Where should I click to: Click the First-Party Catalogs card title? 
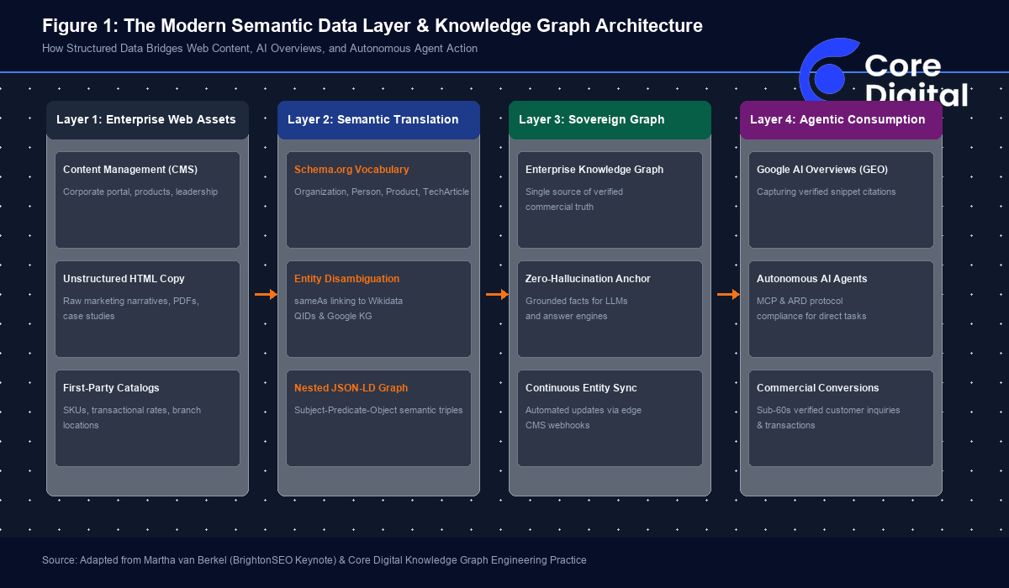click(111, 388)
